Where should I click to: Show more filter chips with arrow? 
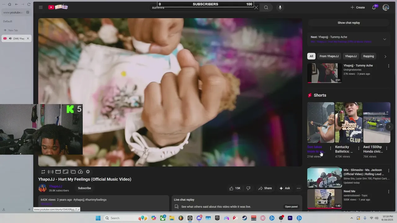point(385,56)
